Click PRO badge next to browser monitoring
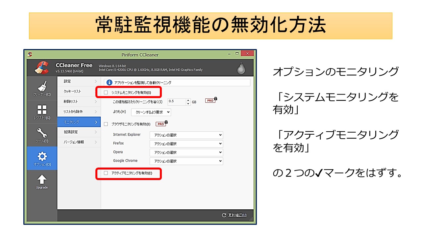The image size is (421, 237). tap(161, 124)
